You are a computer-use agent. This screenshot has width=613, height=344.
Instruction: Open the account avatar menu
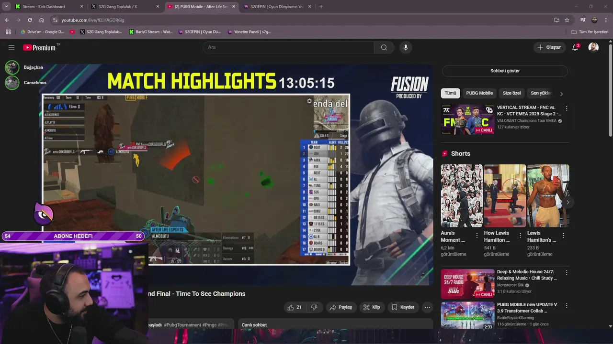pyautogui.click(x=593, y=47)
